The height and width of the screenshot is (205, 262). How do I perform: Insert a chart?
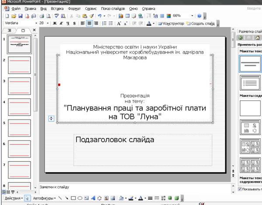tap(121, 16)
